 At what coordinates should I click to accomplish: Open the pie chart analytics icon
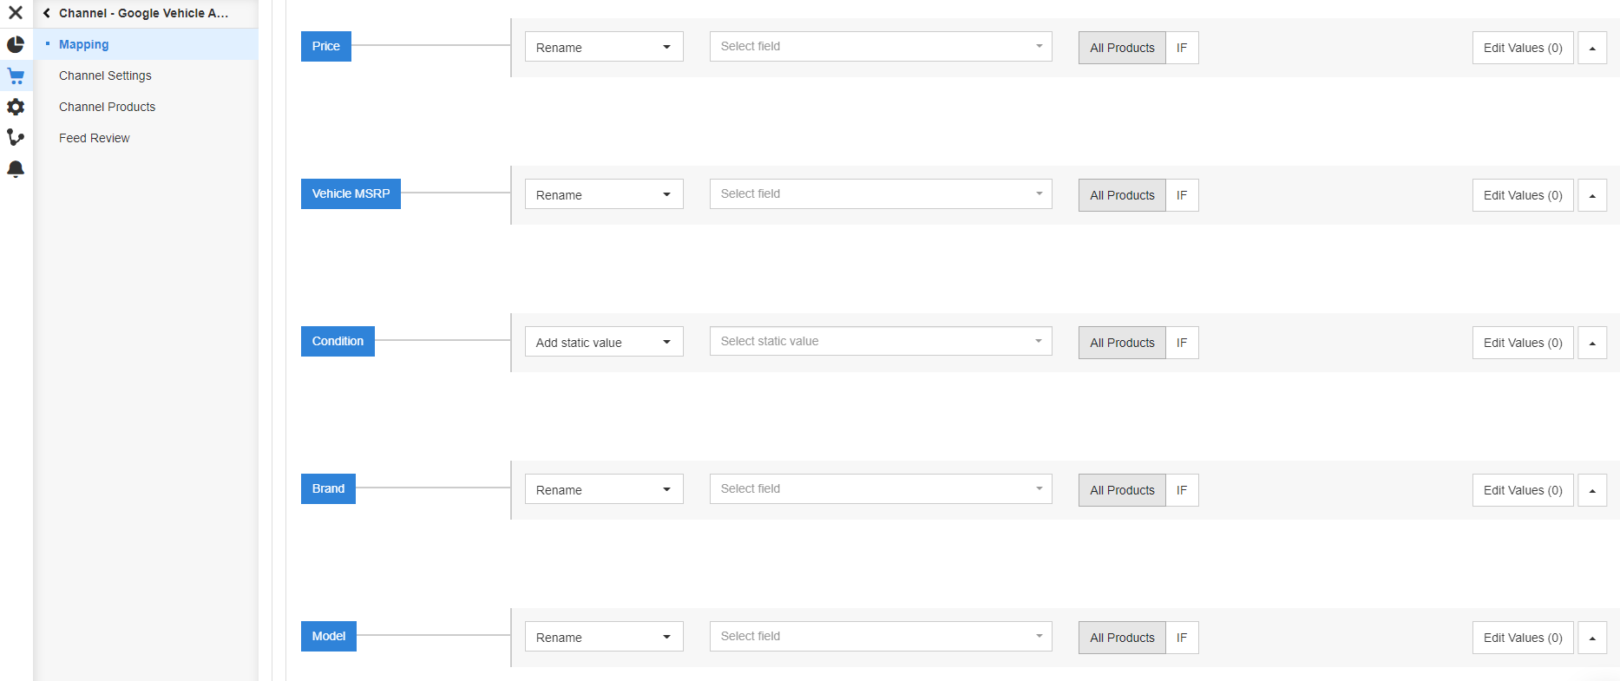tap(16, 44)
